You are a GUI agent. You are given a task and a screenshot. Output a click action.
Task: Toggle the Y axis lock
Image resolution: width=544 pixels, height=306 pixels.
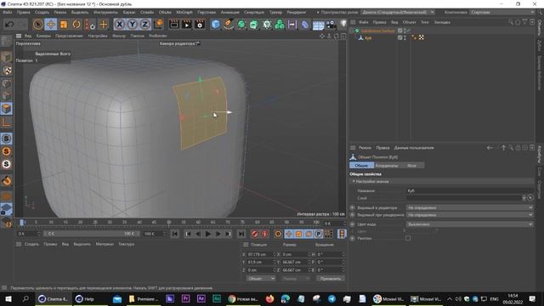click(133, 25)
